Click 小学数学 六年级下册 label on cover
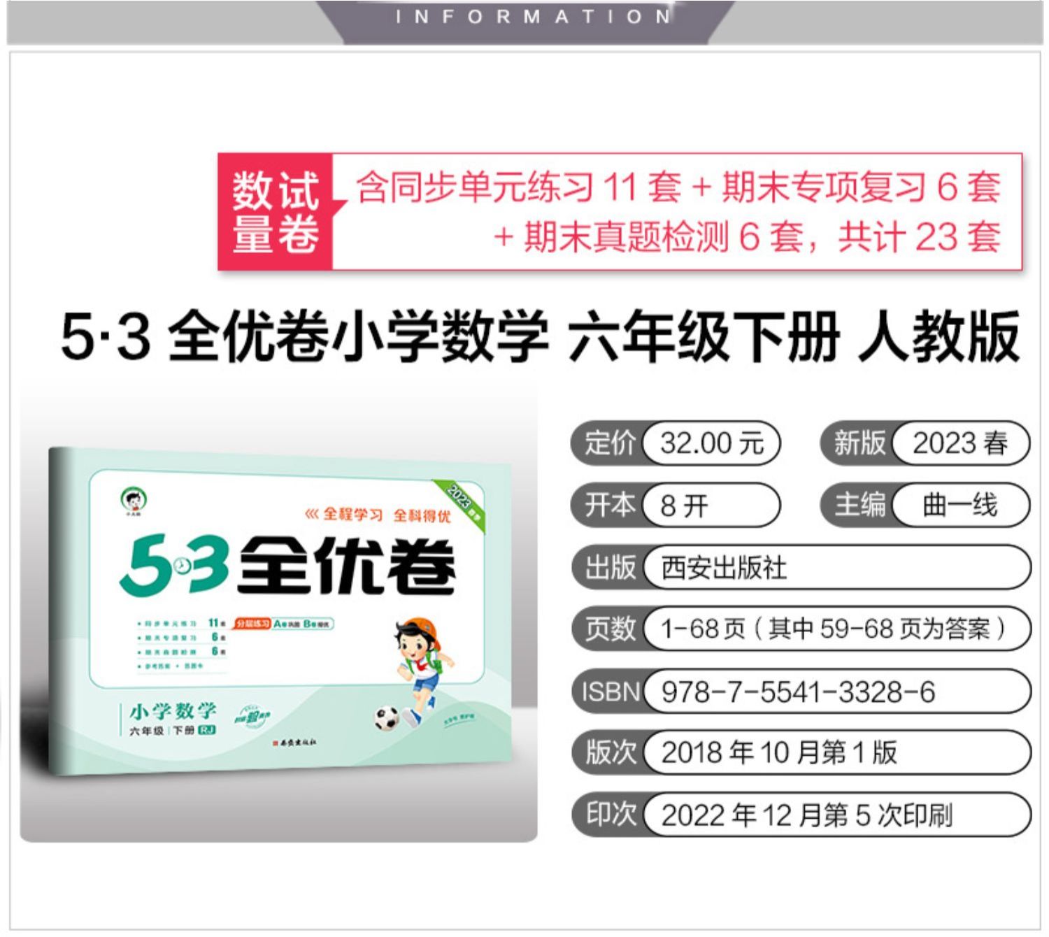This screenshot has width=1049, height=937. coord(173,718)
